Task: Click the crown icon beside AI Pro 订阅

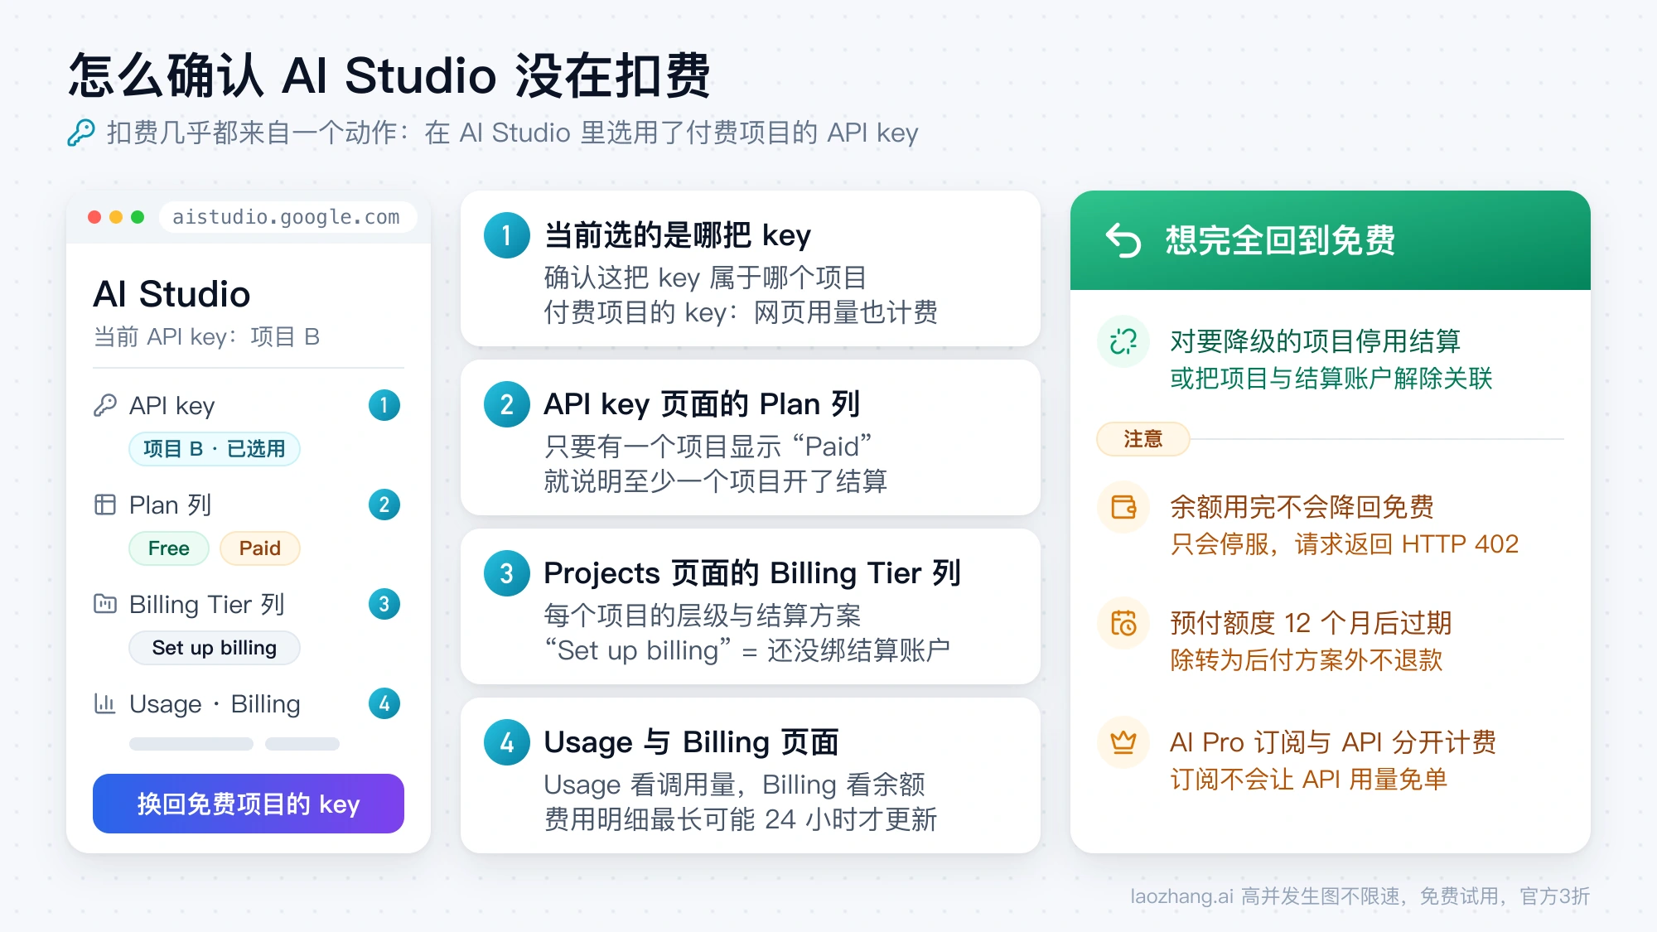Action: pos(1123,742)
